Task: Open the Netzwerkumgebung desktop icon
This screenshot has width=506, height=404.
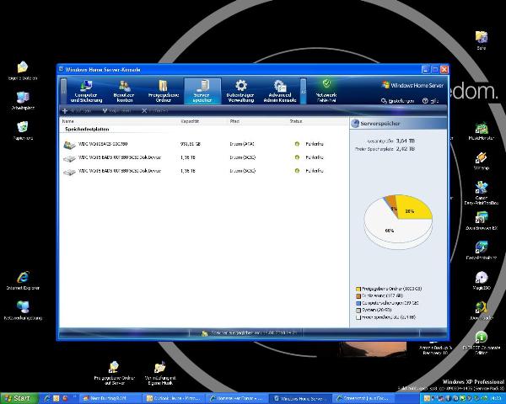Action: tap(23, 311)
